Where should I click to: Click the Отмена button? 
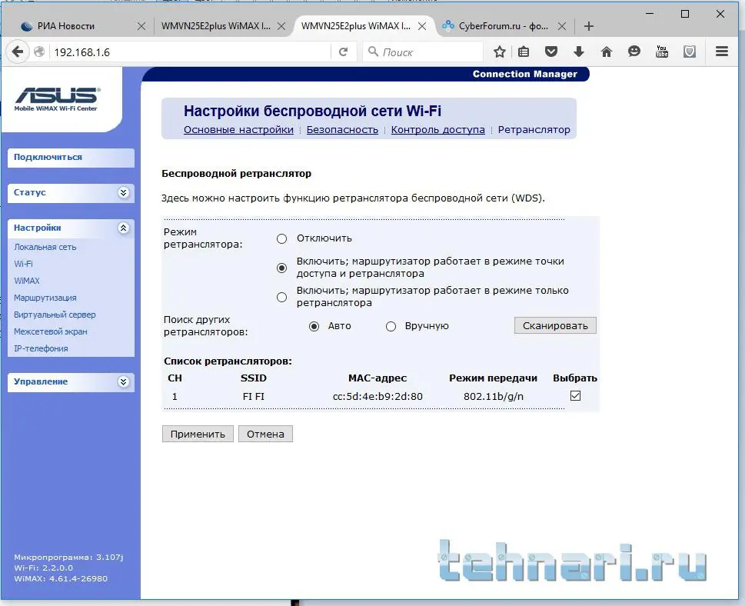click(265, 434)
